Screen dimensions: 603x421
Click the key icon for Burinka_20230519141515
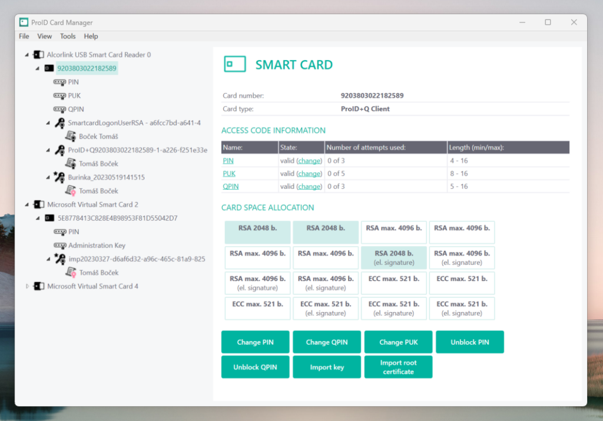click(59, 177)
